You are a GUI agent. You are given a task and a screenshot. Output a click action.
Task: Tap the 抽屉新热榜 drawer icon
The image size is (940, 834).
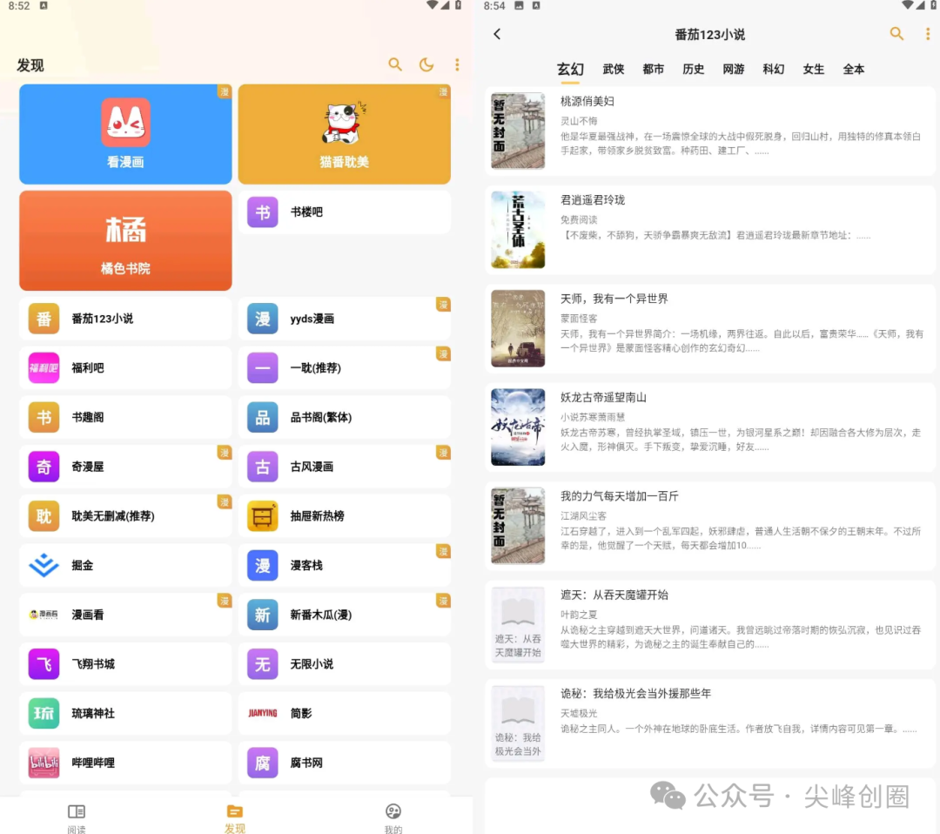coord(263,515)
